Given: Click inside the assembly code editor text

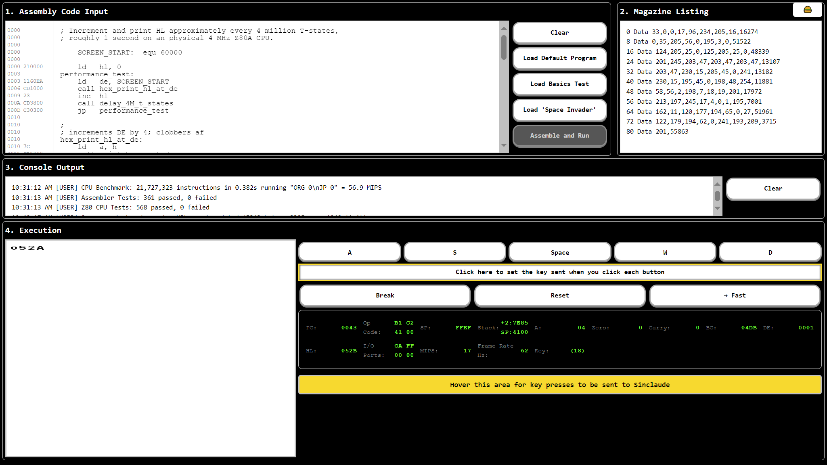Looking at the screenshot, I should pyautogui.click(x=202, y=89).
